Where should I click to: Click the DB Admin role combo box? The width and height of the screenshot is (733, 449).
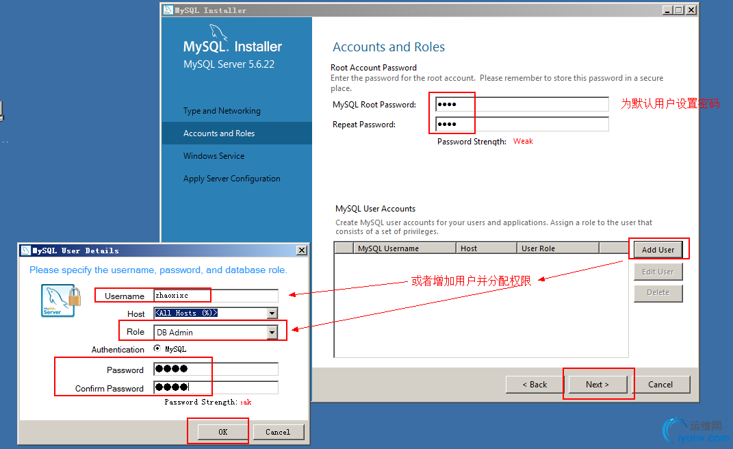click(x=216, y=333)
